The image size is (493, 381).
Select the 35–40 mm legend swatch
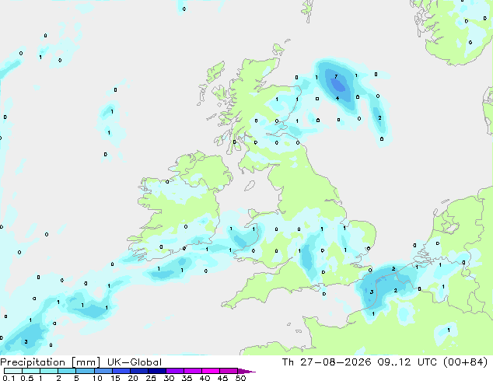(x=192, y=371)
